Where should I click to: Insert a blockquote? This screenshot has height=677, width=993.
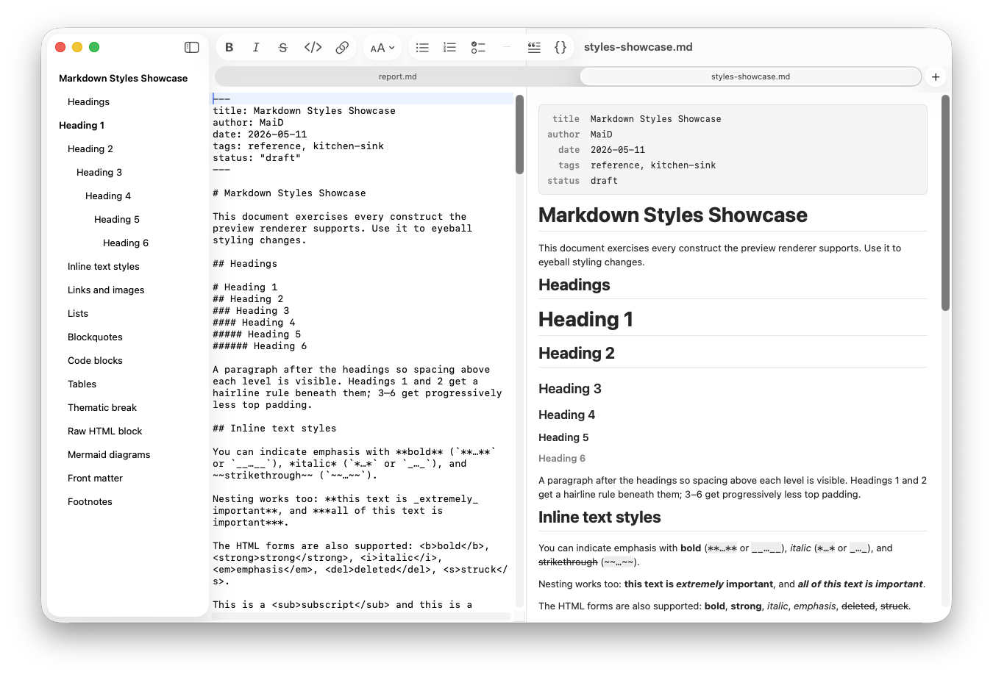[x=534, y=47]
